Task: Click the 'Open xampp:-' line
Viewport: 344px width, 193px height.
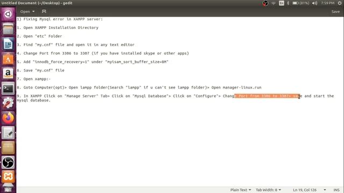Action: (34, 79)
